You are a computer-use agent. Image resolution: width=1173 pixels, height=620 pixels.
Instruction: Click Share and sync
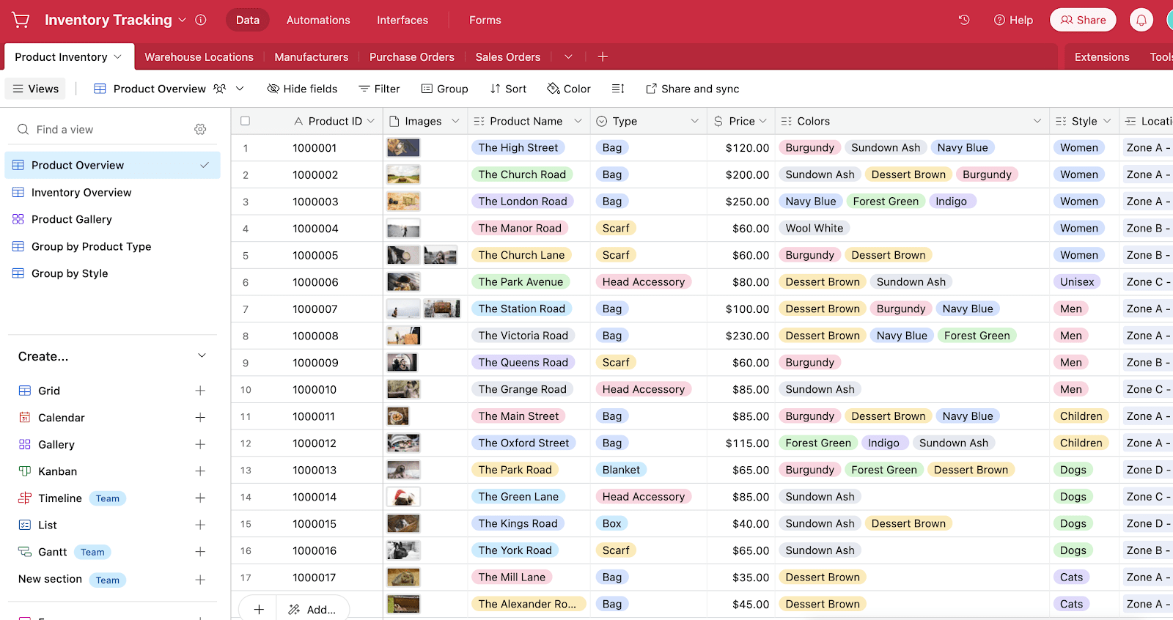[692, 89]
